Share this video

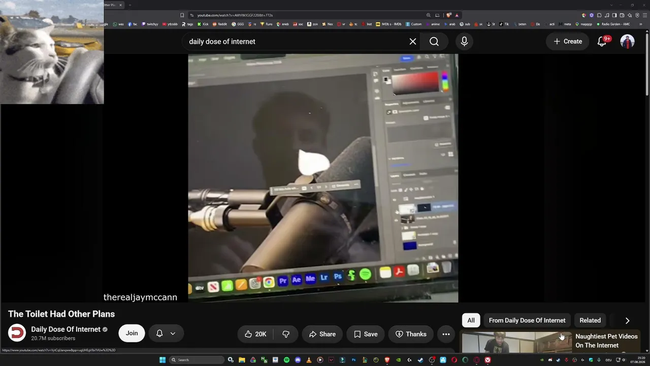(x=322, y=334)
